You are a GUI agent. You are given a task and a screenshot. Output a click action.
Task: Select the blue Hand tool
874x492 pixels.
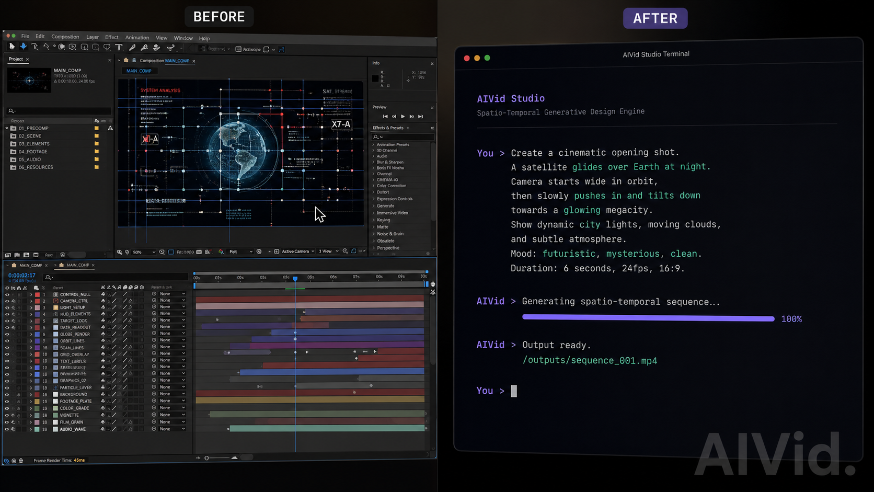click(23, 47)
